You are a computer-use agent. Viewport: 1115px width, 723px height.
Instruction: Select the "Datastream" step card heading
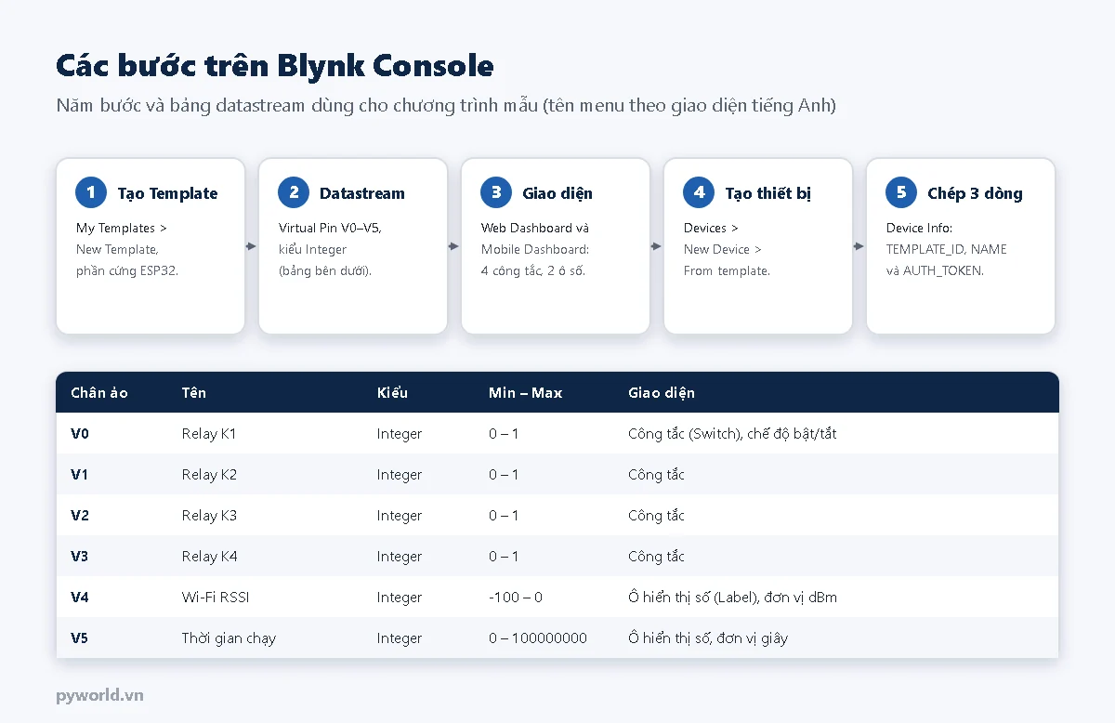click(x=362, y=193)
